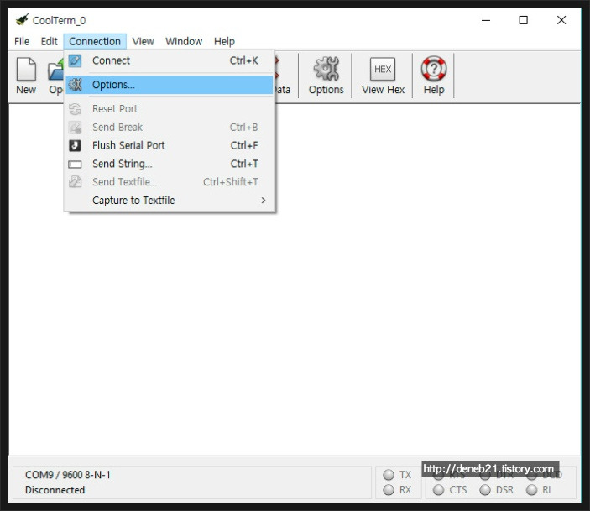Click the View Hex toolbar icon
Screen dimensions: 590x511
coord(383,70)
